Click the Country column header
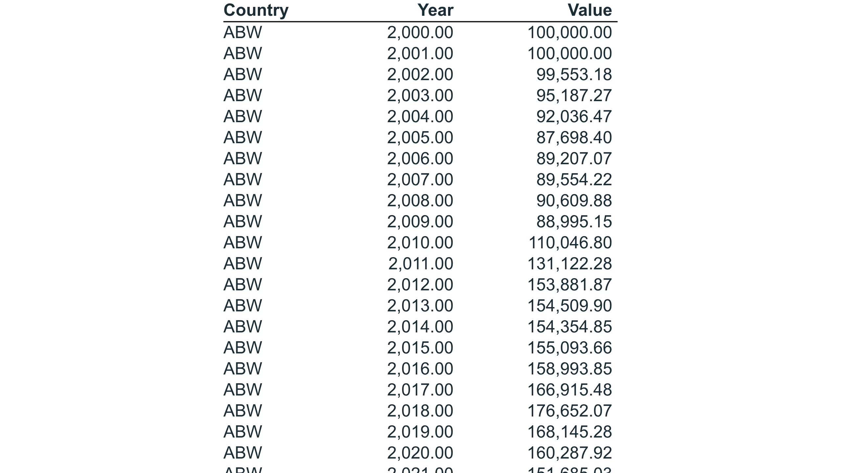The width and height of the screenshot is (841, 473). pyautogui.click(x=256, y=10)
